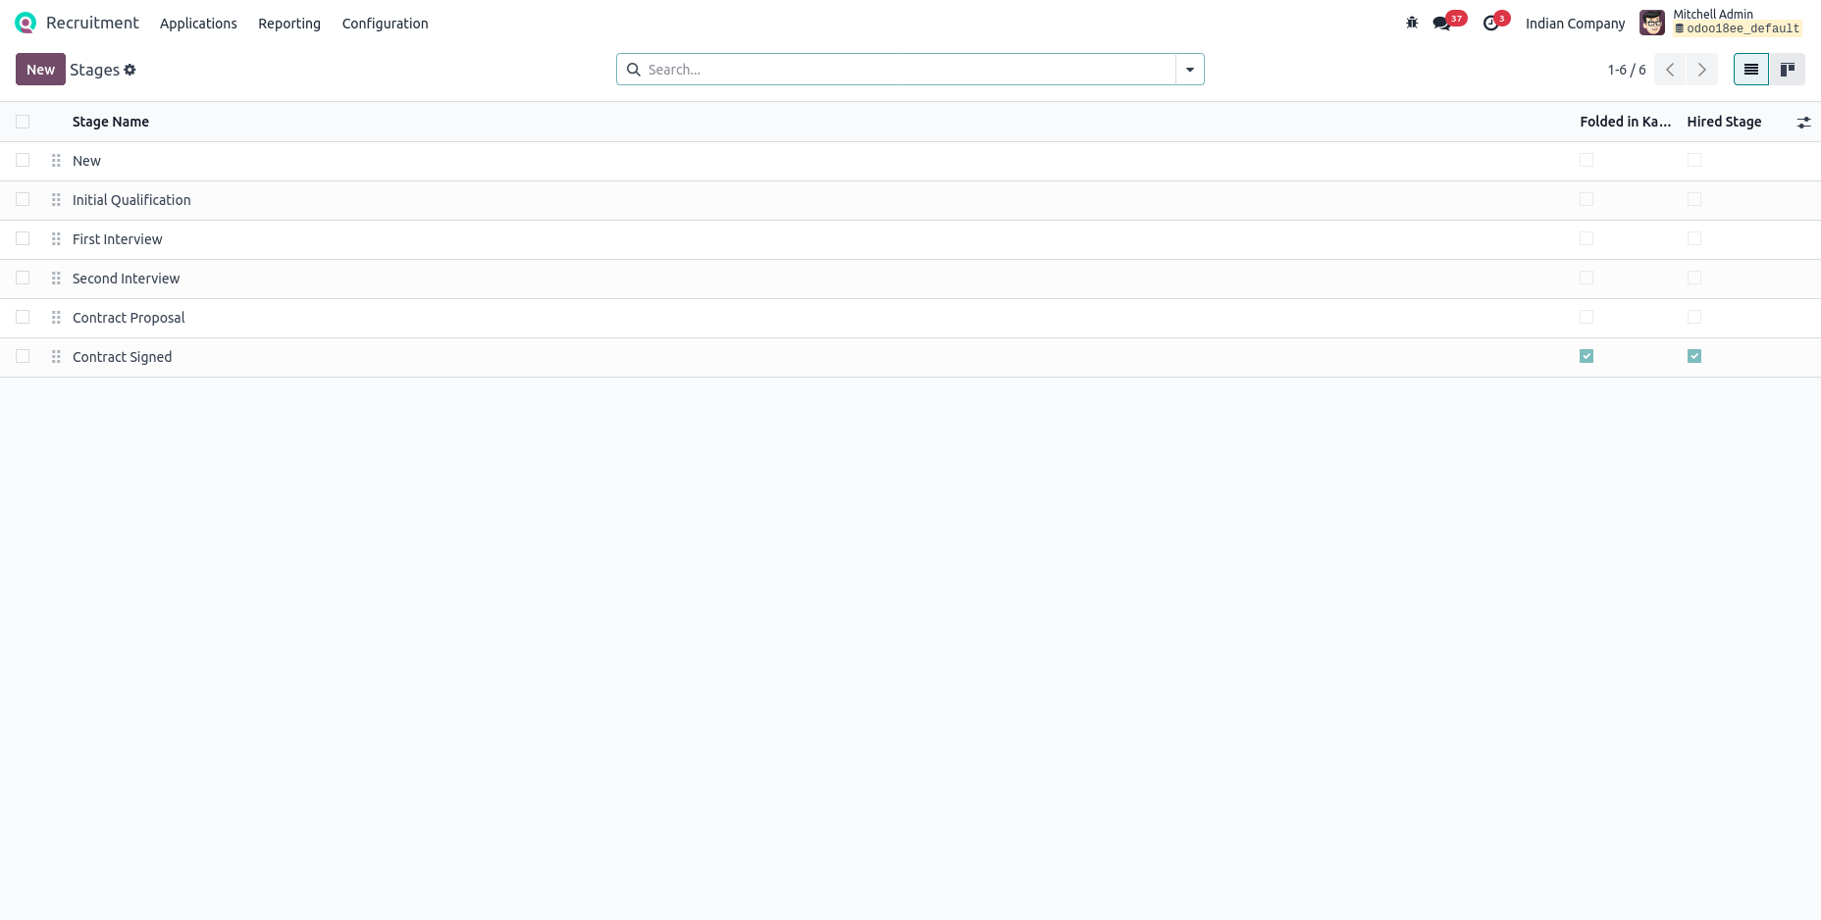Image resolution: width=1821 pixels, height=920 pixels.
Task: Grab the drag handle for New stage
Action: tap(56, 161)
